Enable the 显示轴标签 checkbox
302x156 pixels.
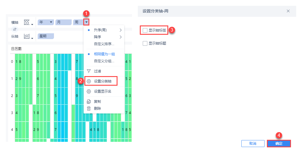click(x=145, y=30)
